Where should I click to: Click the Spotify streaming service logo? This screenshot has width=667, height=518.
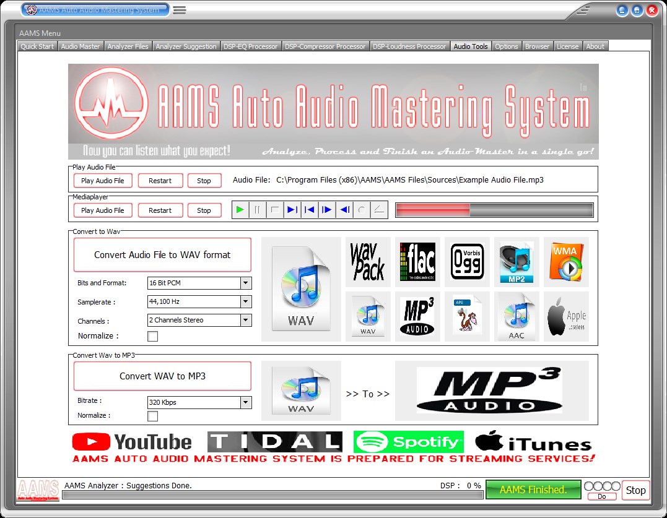[x=408, y=442]
